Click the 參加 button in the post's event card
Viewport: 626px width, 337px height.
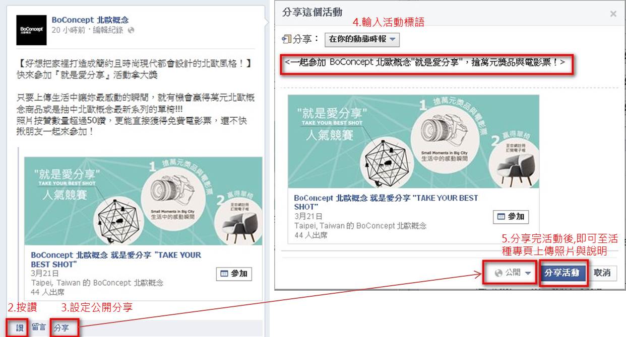coord(234,274)
